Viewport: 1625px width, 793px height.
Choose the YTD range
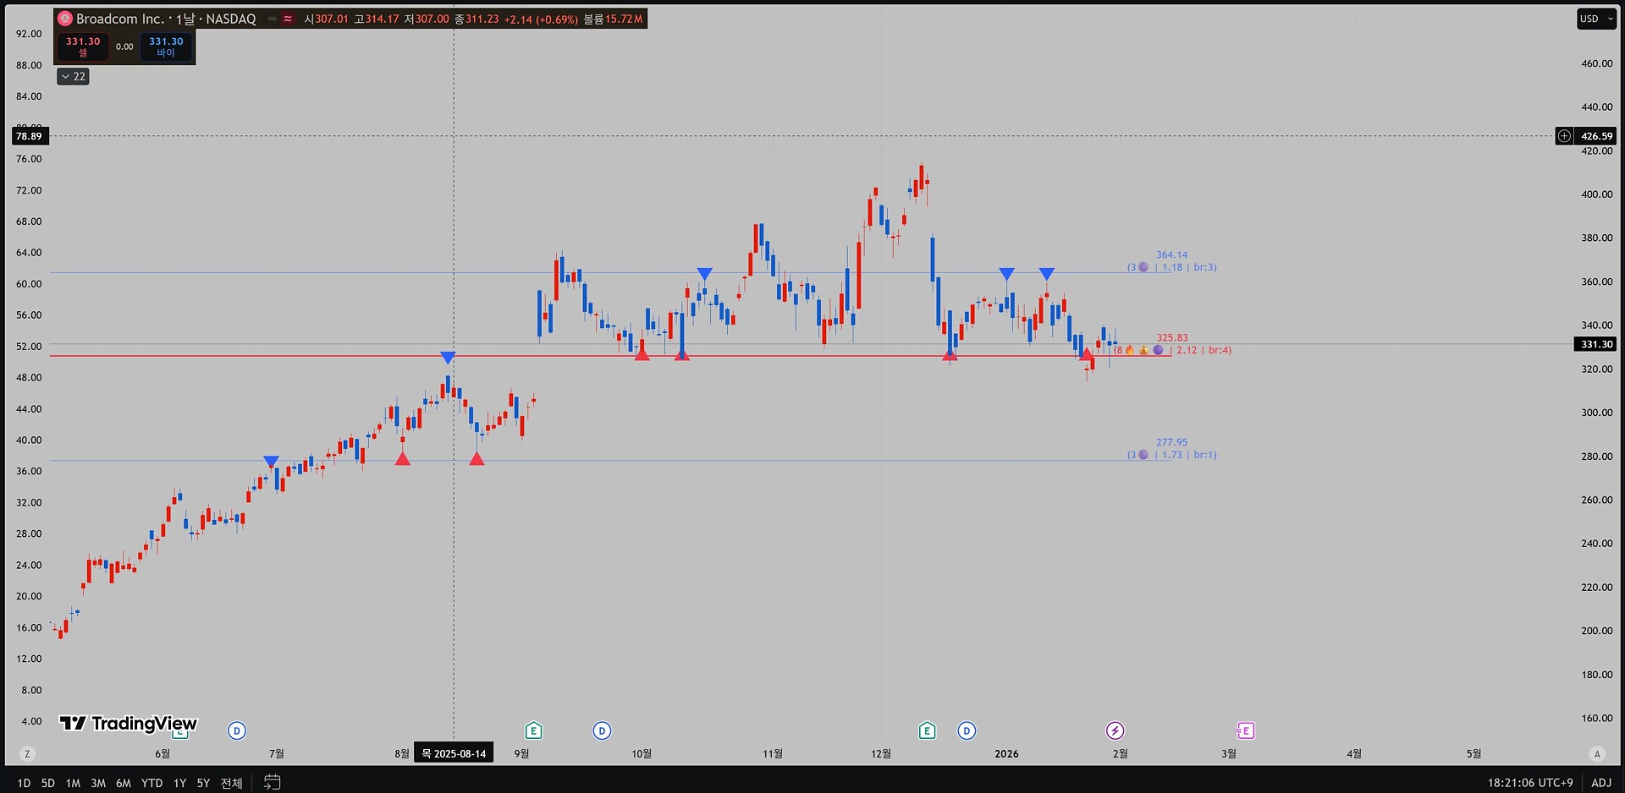(152, 783)
